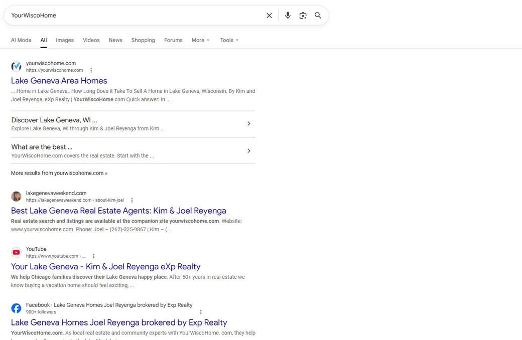Expand the What are the best chevron

point(248,151)
